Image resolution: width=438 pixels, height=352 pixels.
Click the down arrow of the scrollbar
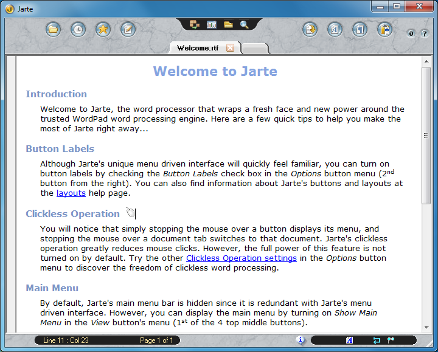click(x=426, y=327)
